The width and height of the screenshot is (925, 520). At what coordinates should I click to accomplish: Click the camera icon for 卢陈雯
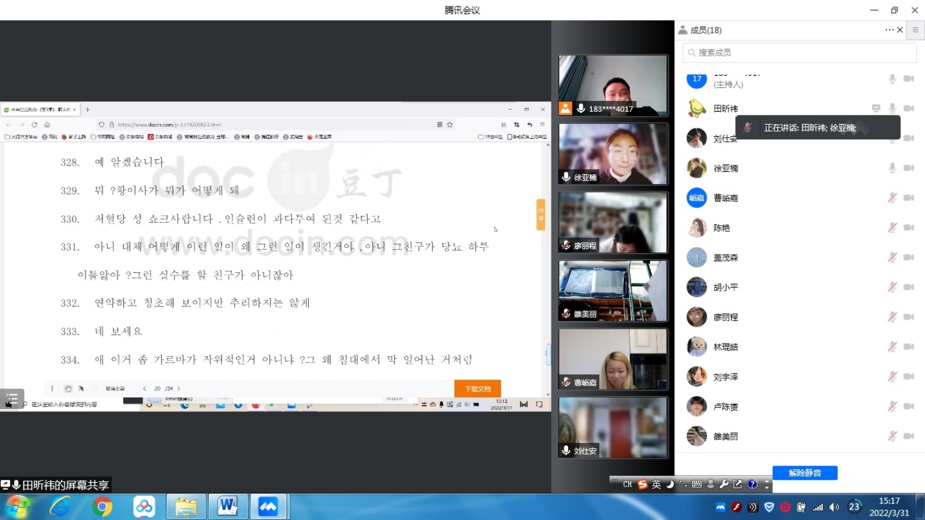click(x=908, y=406)
